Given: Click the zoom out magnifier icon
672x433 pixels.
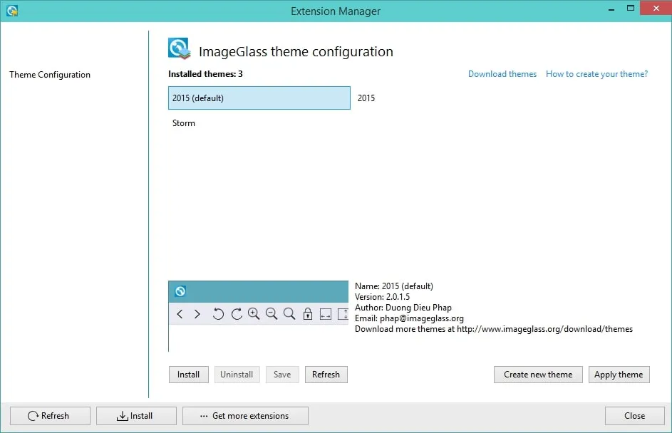Looking at the screenshot, I should point(272,314).
